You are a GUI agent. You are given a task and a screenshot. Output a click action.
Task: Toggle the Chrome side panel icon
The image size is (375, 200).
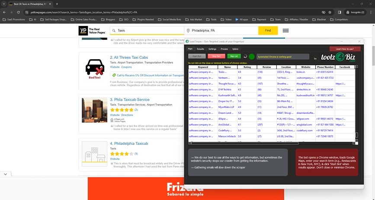click(x=340, y=12)
